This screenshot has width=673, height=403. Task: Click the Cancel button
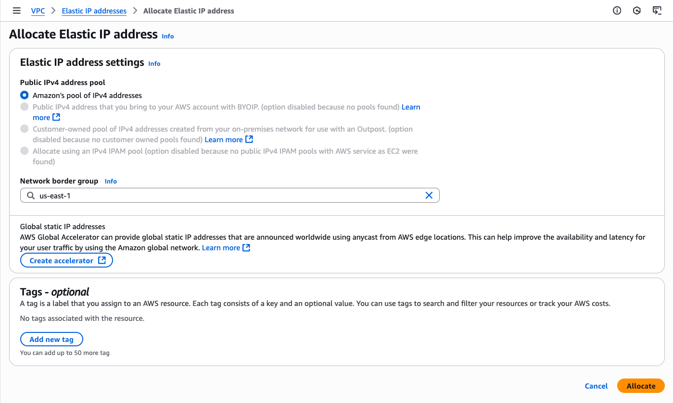point(596,386)
